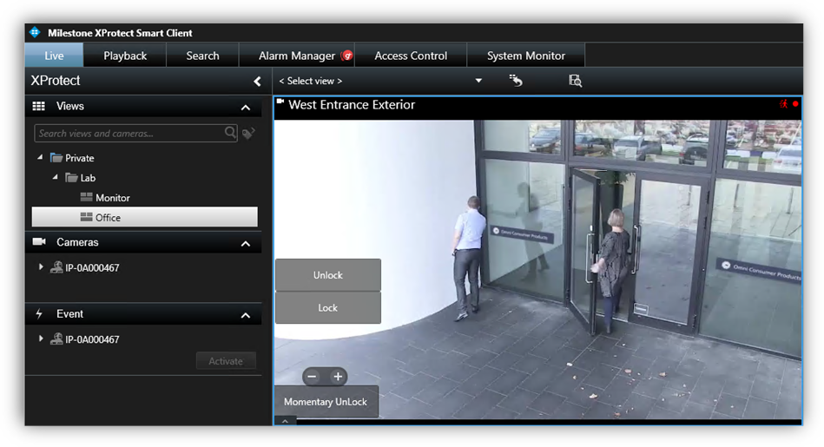Click the Unlock overlay button
This screenshot has height=447, width=824.
click(328, 275)
